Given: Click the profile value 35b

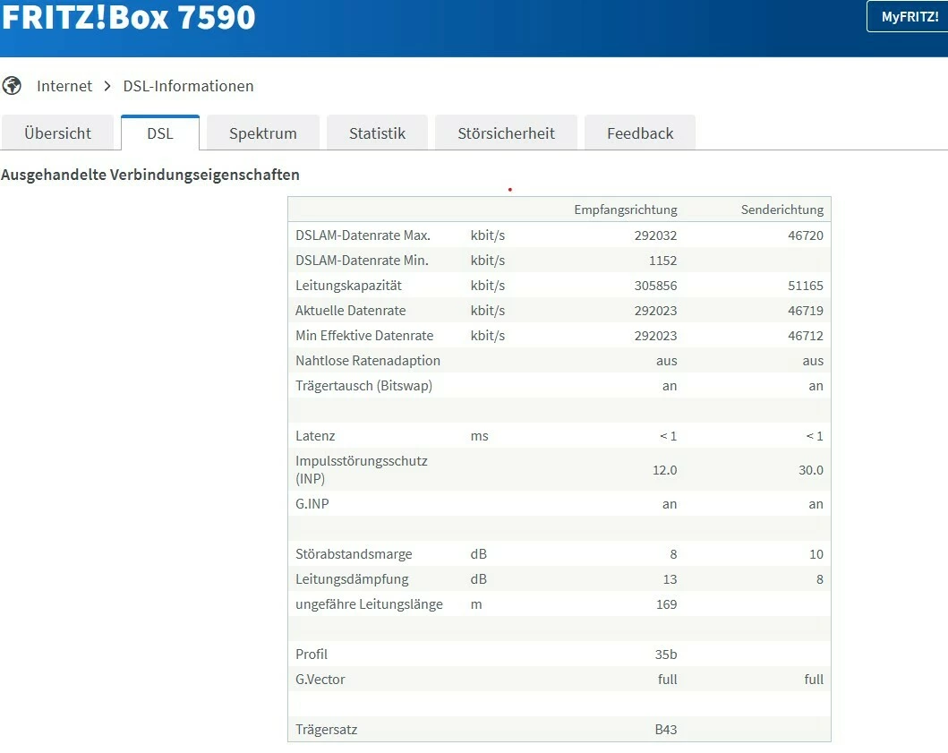Looking at the screenshot, I should pyautogui.click(x=666, y=655).
